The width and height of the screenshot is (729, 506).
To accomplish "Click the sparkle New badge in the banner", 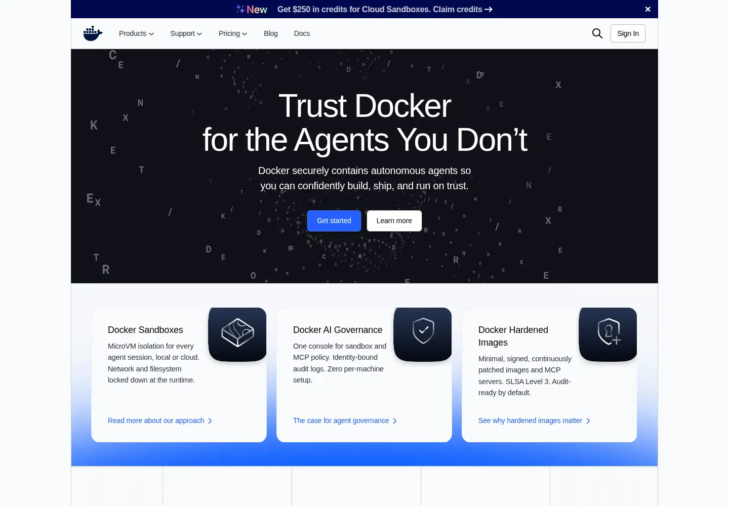I will pos(252,9).
